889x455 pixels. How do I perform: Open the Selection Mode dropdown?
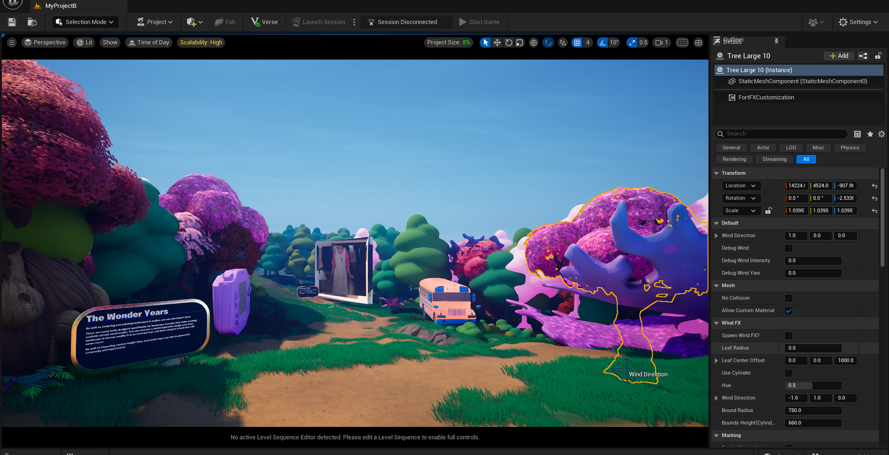tap(85, 22)
